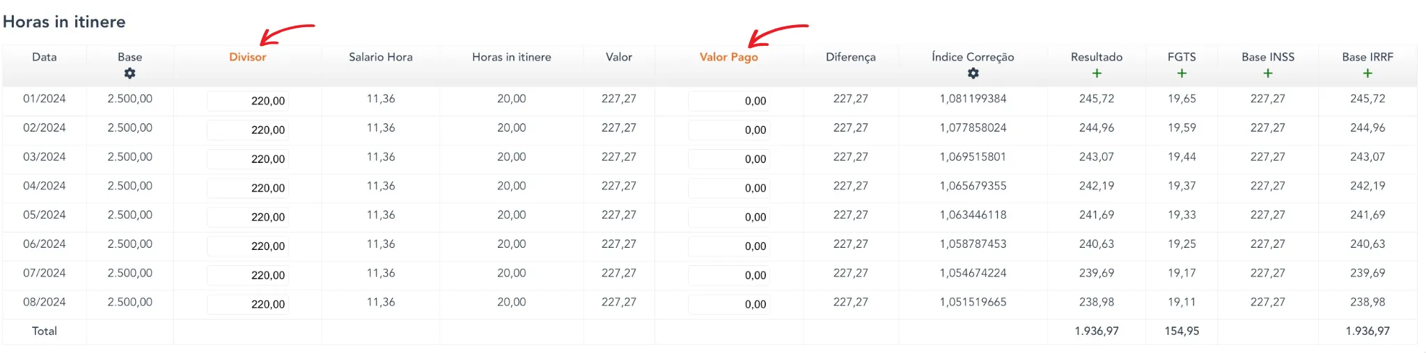Click the Horas in itinere column header
Viewport: 1426px width, 353px height.
coord(511,57)
